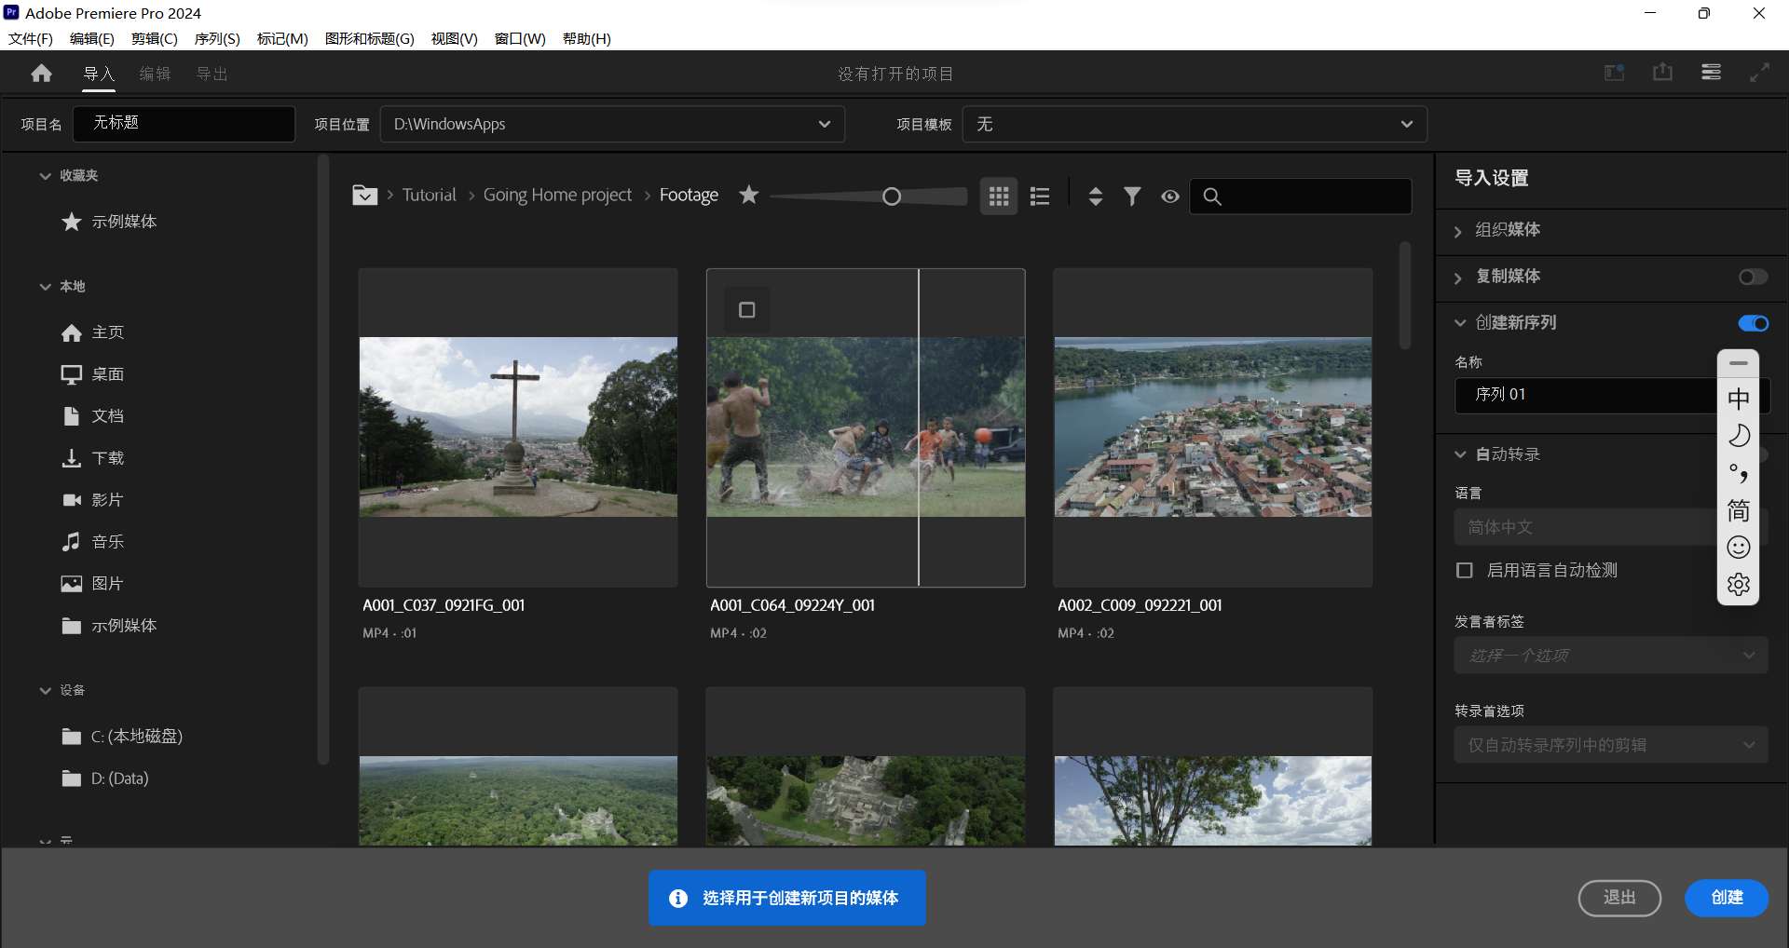The image size is (1789, 948).
Task: Navigate to Tutorial breadcrumb
Action: pyautogui.click(x=429, y=195)
